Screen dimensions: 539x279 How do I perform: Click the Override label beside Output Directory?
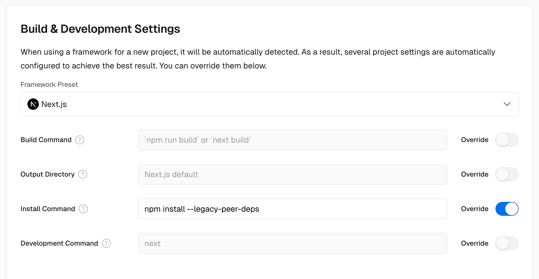click(x=475, y=174)
